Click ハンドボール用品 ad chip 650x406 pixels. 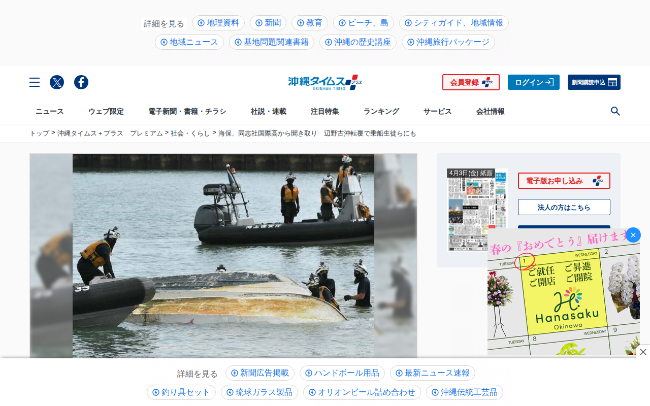coord(342,373)
